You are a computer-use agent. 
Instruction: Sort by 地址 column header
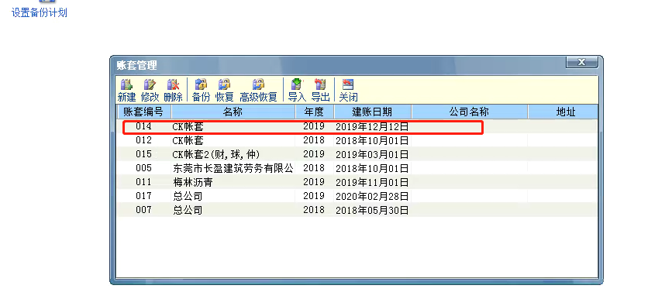pos(563,112)
